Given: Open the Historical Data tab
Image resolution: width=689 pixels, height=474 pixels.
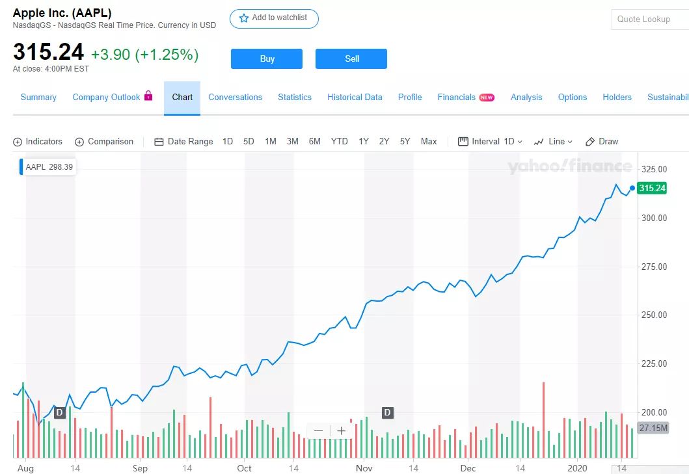Looking at the screenshot, I should click(355, 98).
